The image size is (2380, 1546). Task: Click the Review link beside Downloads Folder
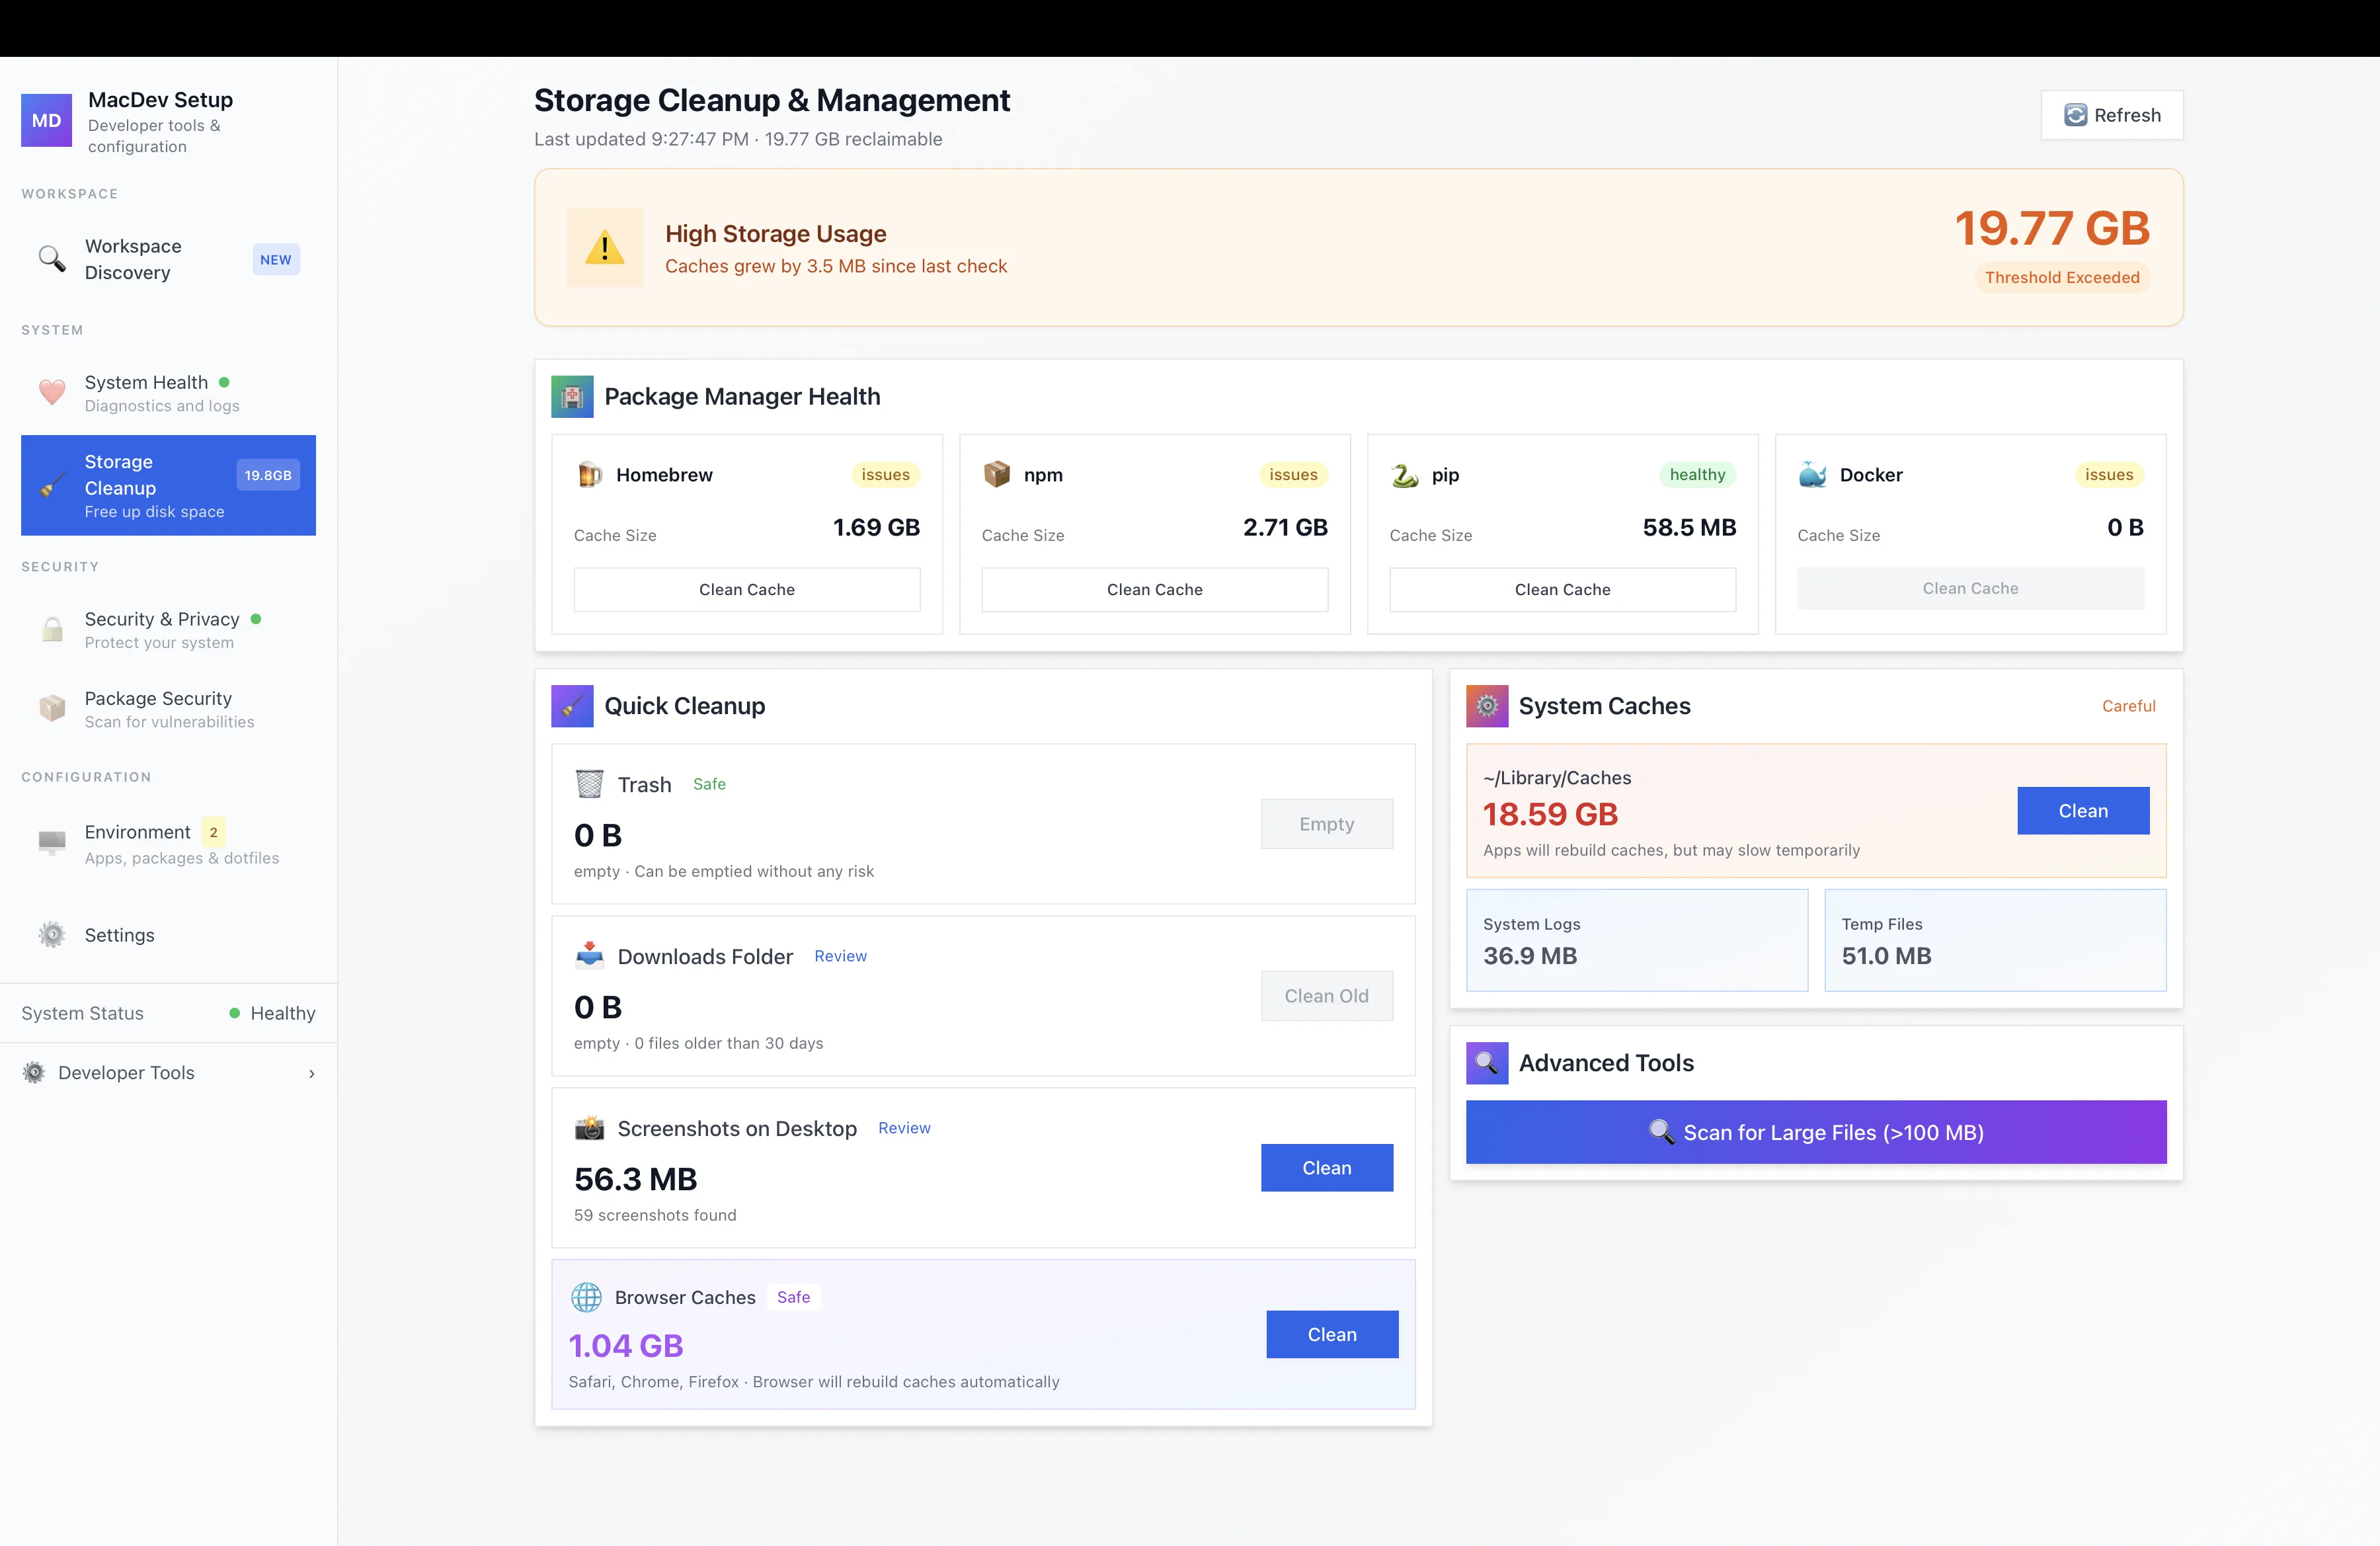click(840, 956)
